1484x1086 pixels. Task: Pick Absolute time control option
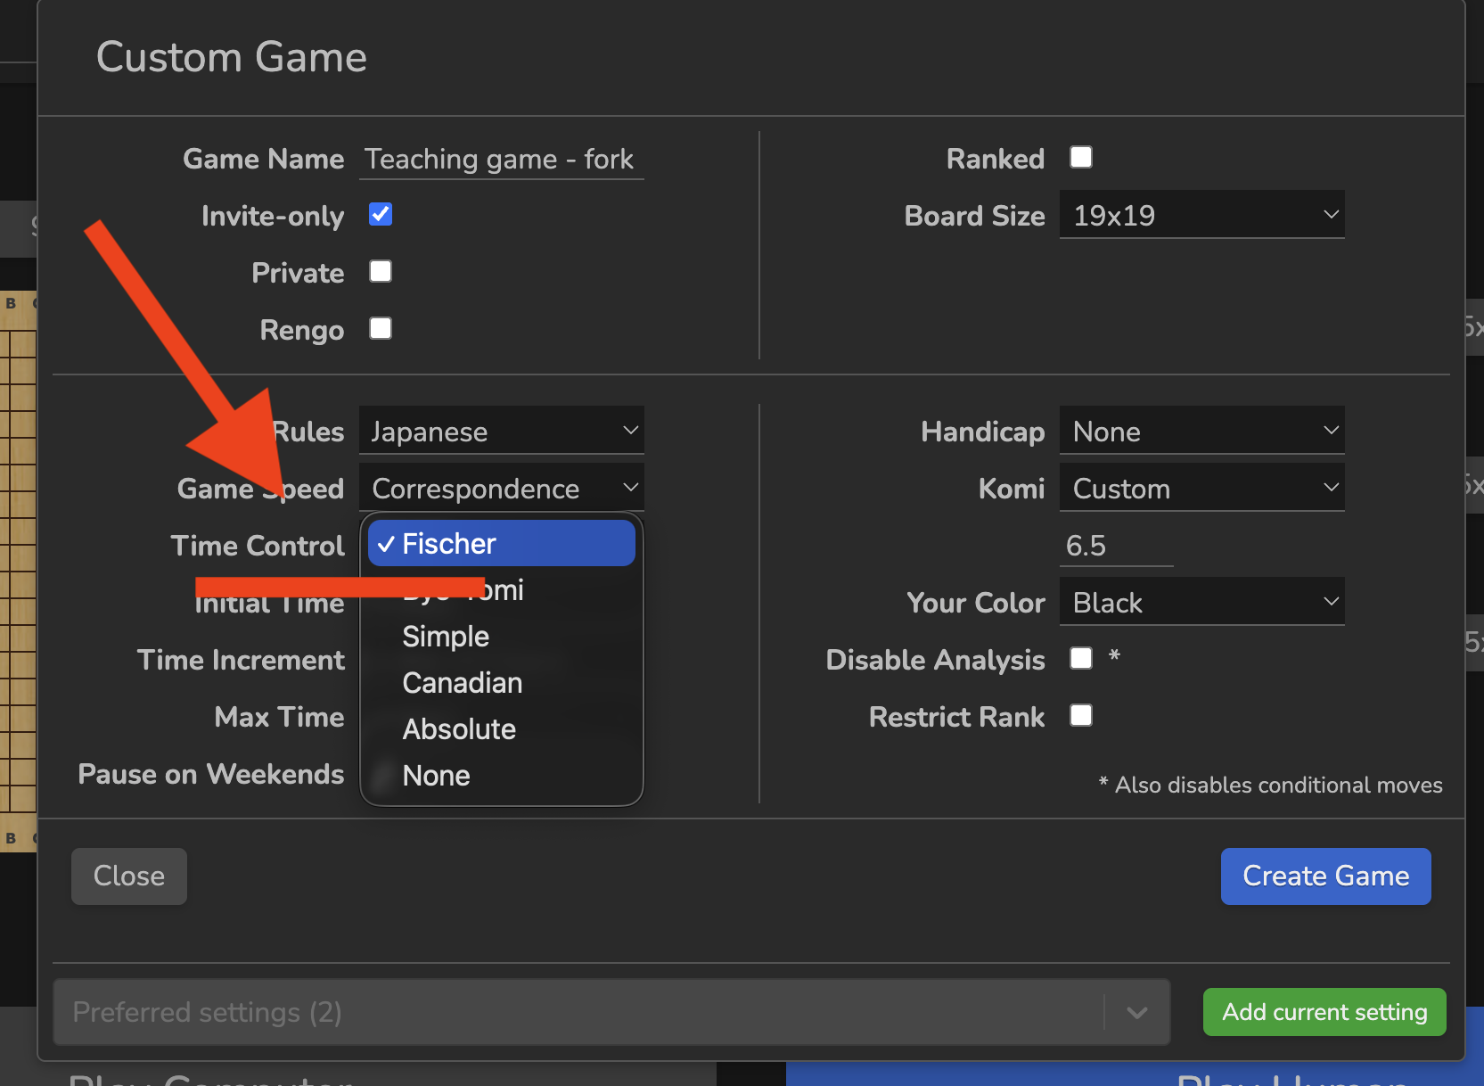459,729
